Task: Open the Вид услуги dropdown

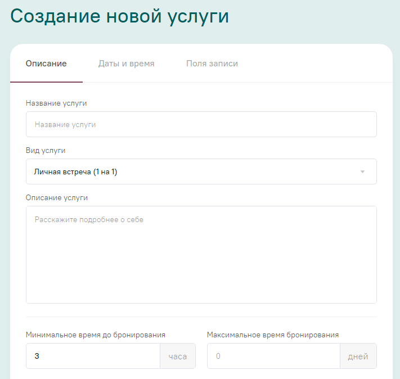Action: pos(201,172)
